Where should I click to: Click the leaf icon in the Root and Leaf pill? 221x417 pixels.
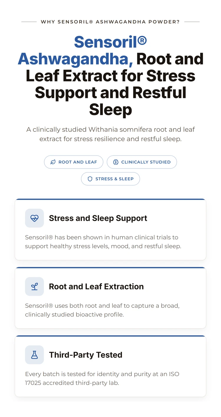(x=53, y=162)
